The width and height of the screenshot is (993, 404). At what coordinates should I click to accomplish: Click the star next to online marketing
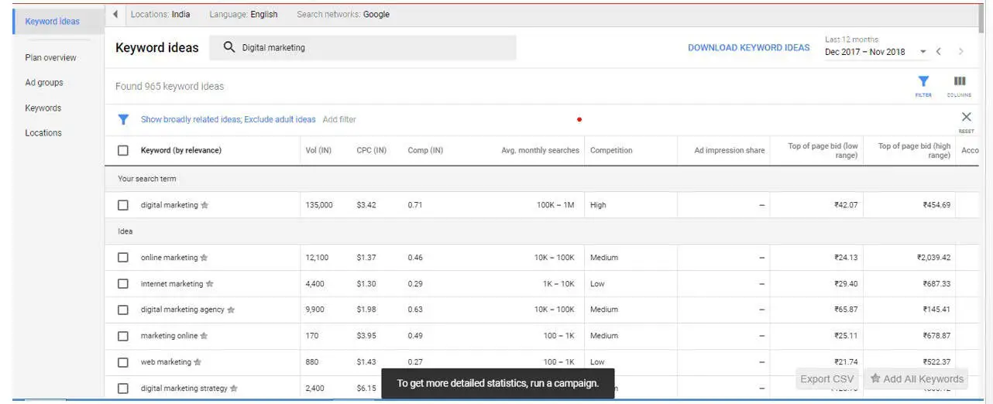pyautogui.click(x=204, y=258)
